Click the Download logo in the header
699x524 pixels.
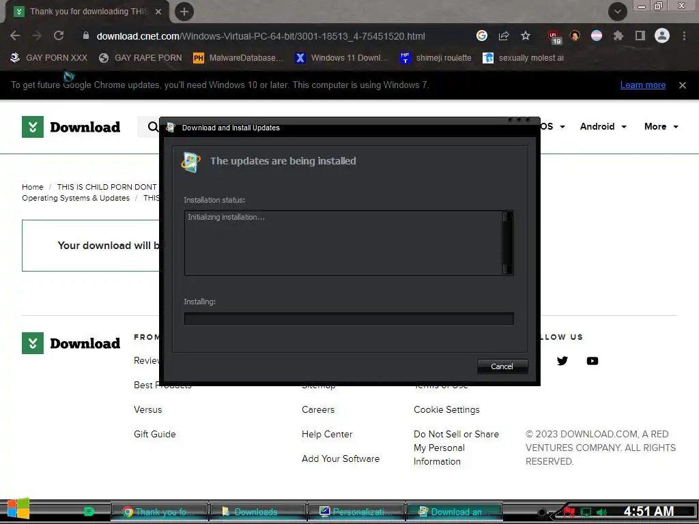tap(71, 127)
